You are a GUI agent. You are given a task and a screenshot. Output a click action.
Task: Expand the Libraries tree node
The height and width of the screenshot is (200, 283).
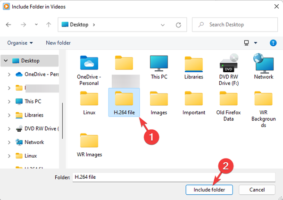tap(9, 115)
